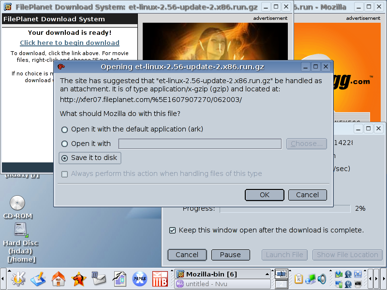The width and height of the screenshot is (387, 290).
Task: Launch the OpenOffice document icon
Action: click(x=119, y=279)
